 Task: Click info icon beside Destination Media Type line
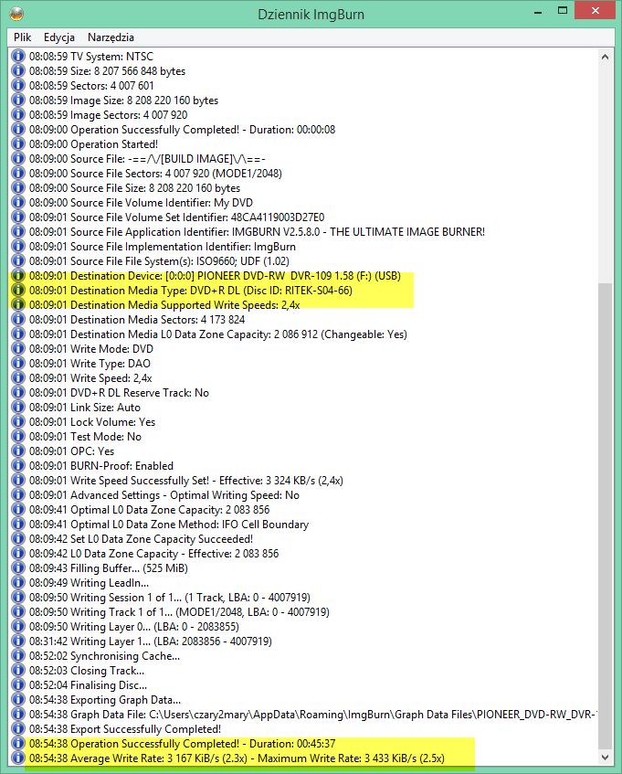[18, 291]
